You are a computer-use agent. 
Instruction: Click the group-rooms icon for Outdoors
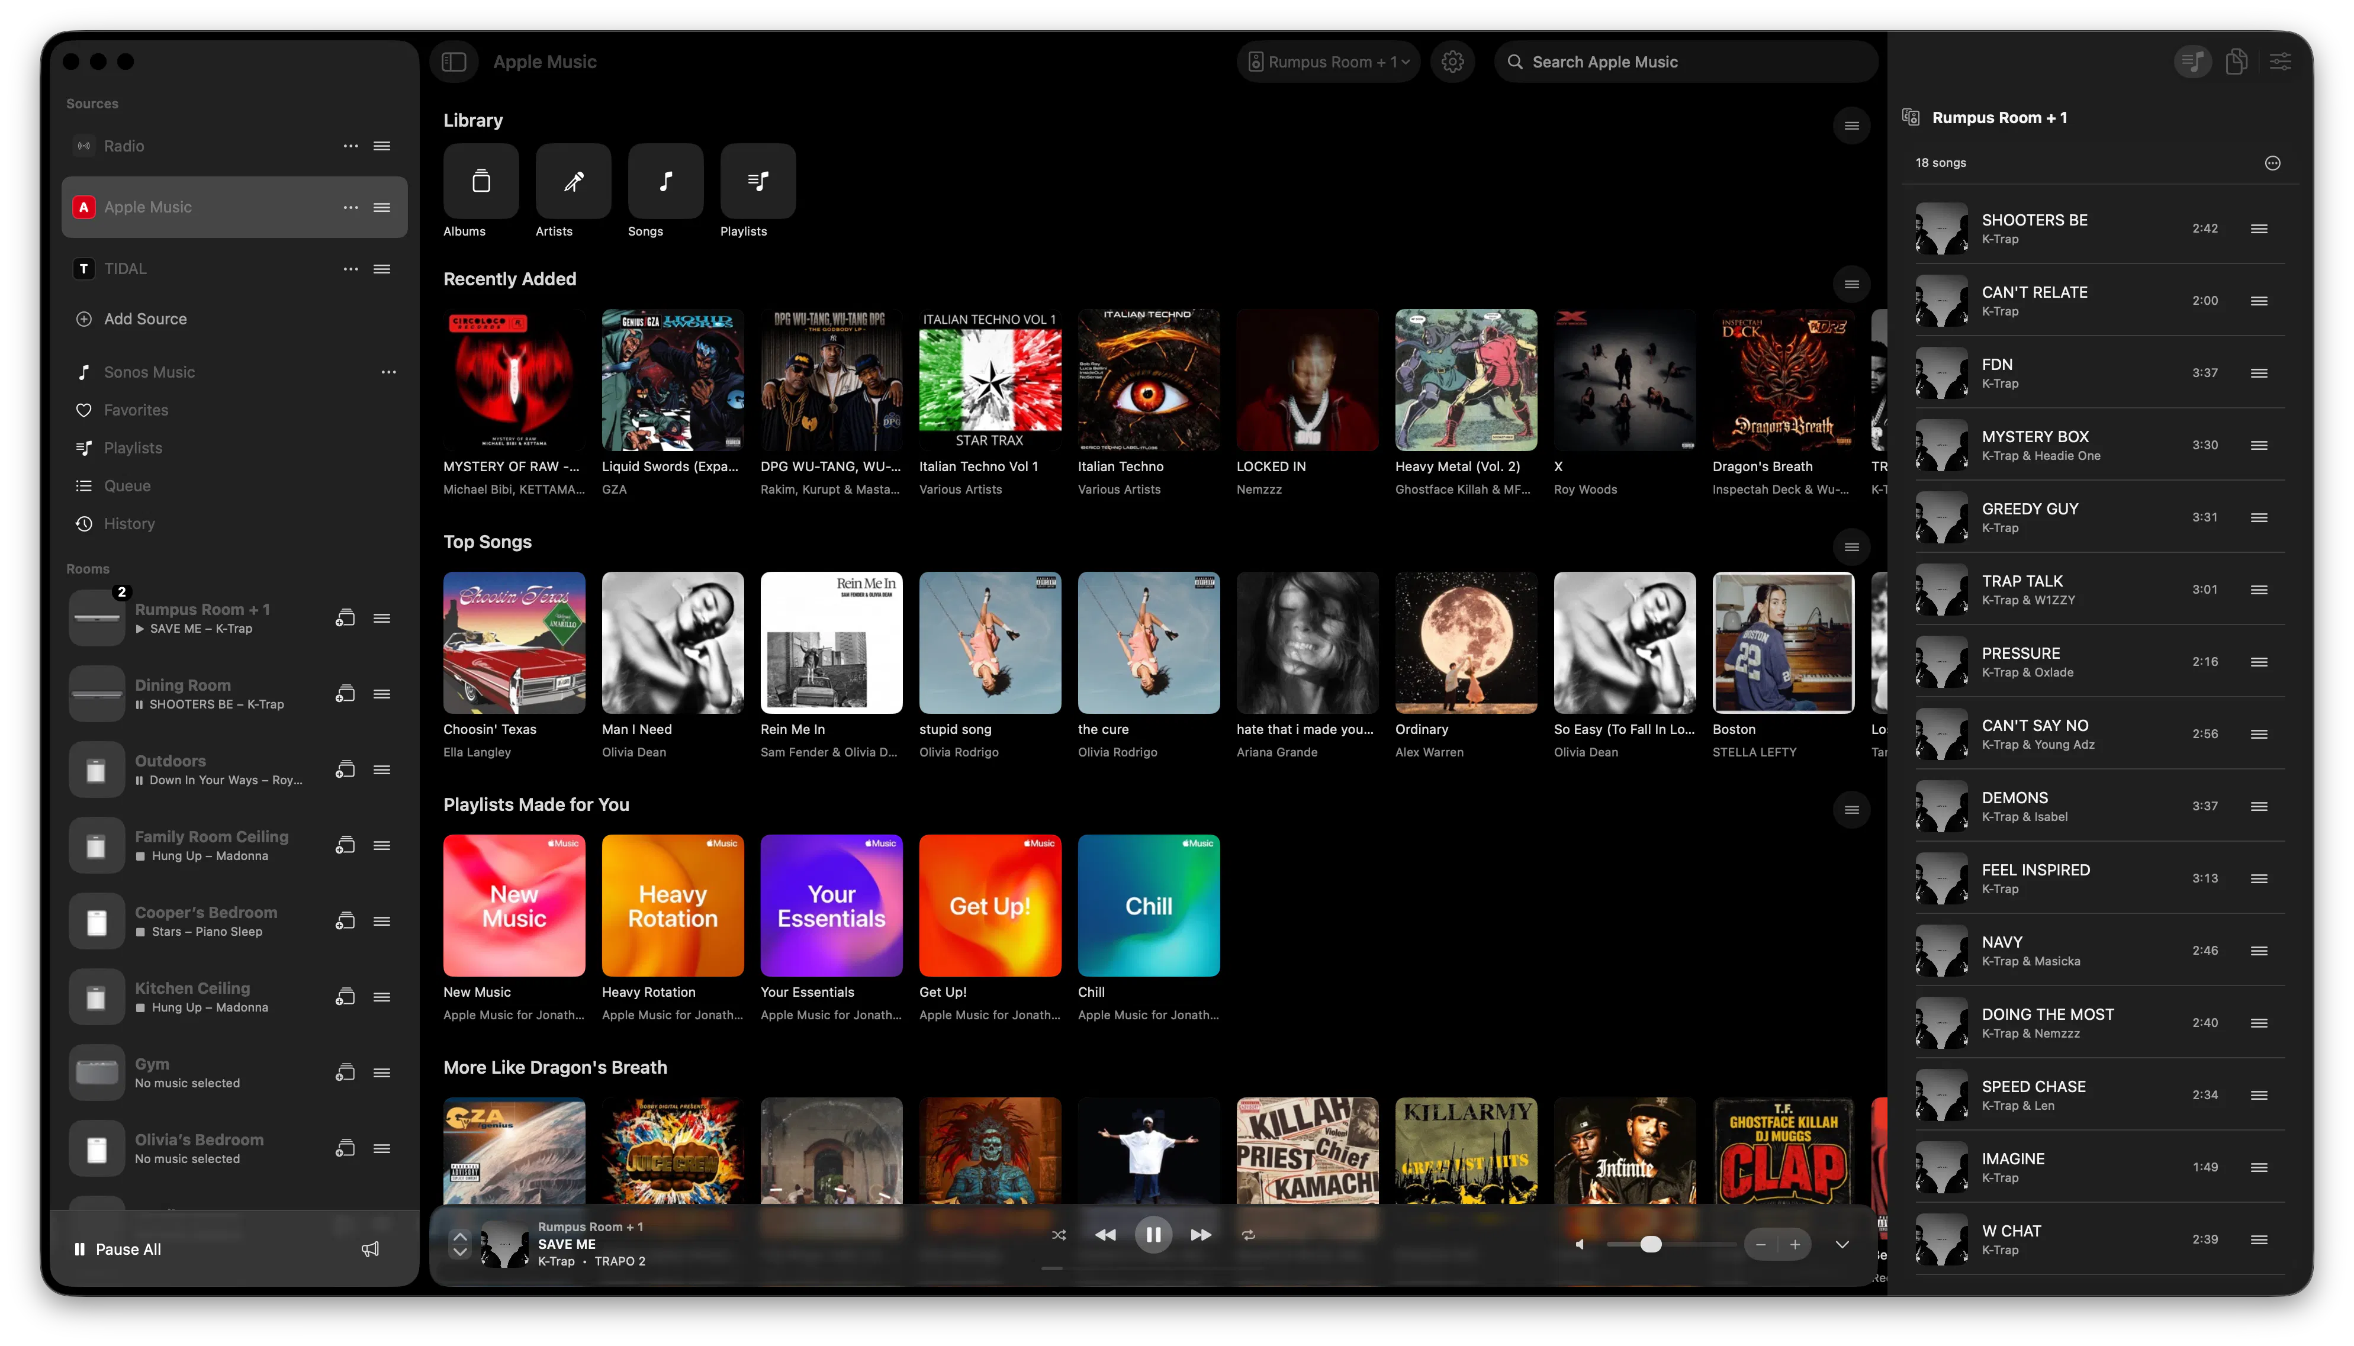pos(345,769)
